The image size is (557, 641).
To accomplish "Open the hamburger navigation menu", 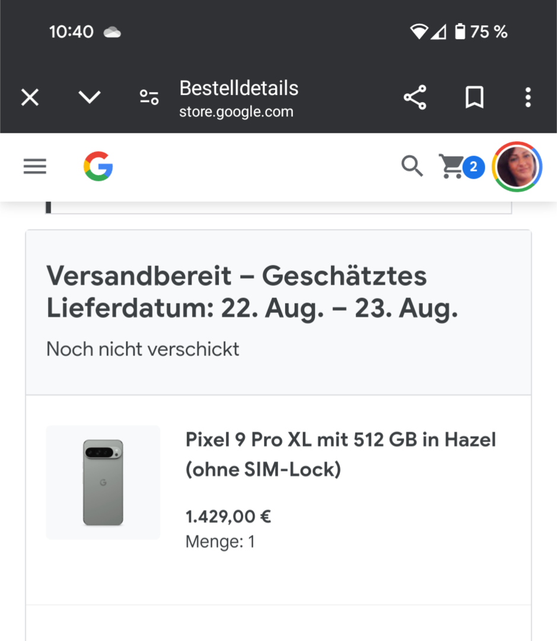I will (35, 167).
